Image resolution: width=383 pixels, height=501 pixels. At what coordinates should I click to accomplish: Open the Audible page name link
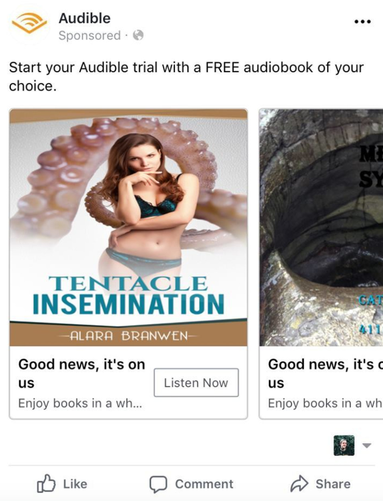pyautogui.click(x=84, y=18)
